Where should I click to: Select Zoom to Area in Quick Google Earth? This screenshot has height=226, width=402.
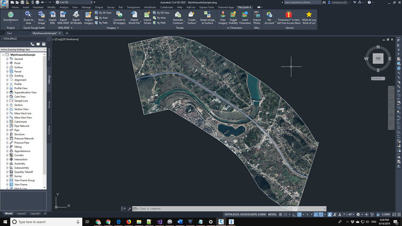(28, 15)
